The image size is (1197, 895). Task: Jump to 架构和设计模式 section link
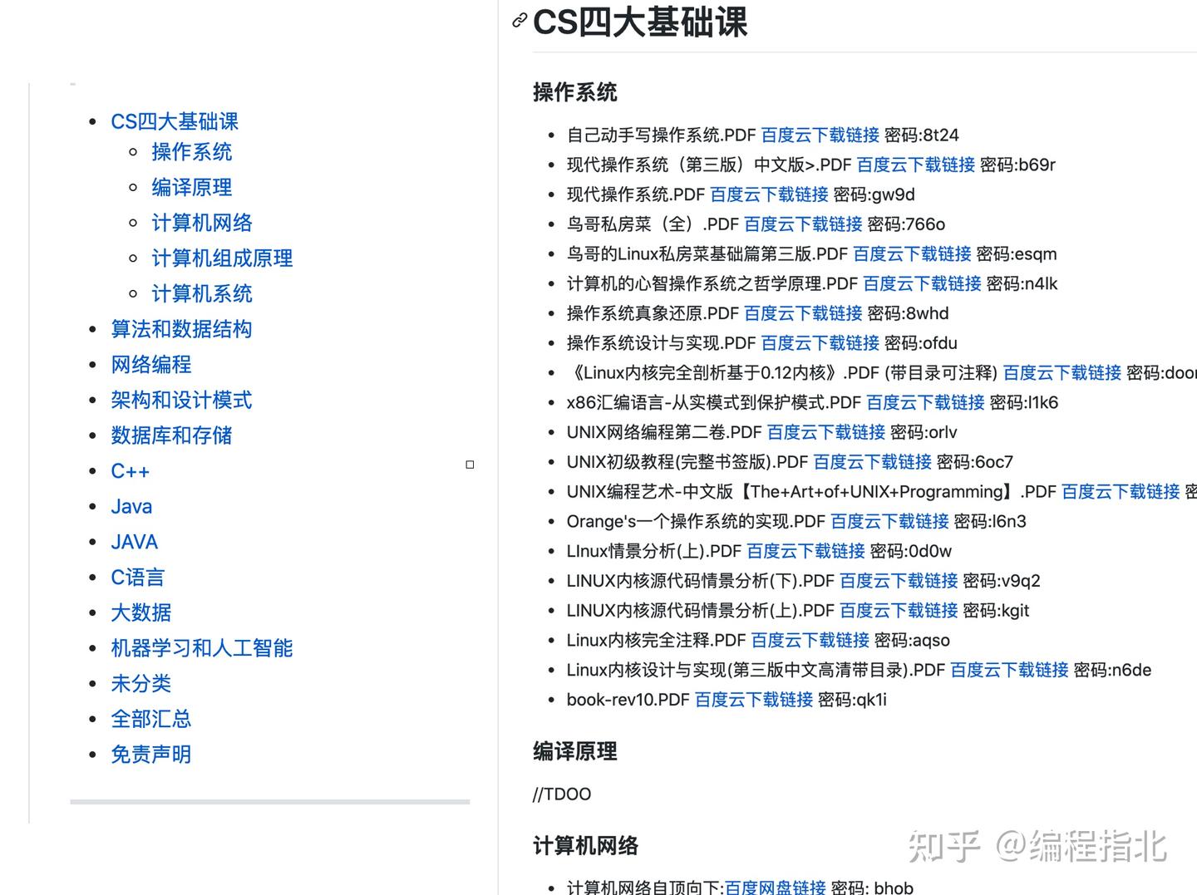pos(181,400)
